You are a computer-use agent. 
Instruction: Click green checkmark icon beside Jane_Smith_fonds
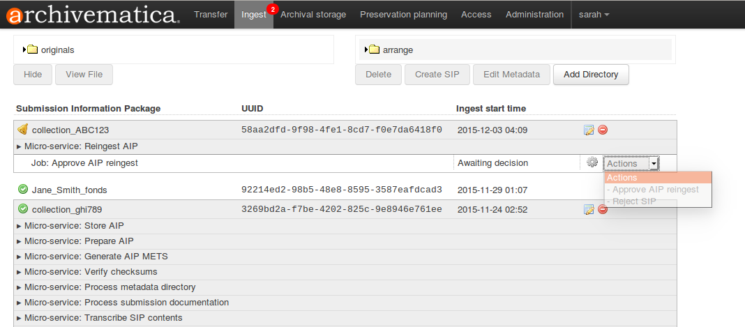point(23,190)
